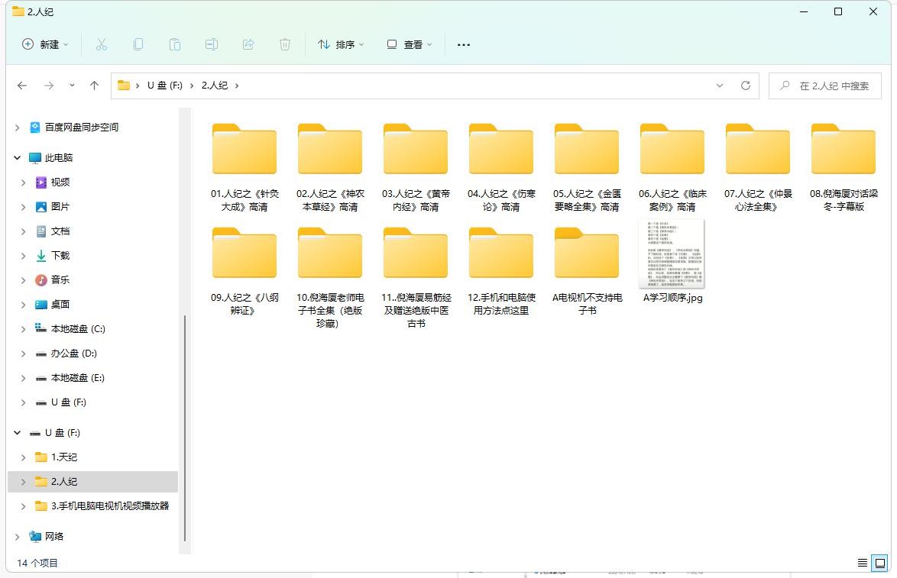Click the Refresh button beside address bar
Image resolution: width=897 pixels, height=578 pixels.
[745, 86]
